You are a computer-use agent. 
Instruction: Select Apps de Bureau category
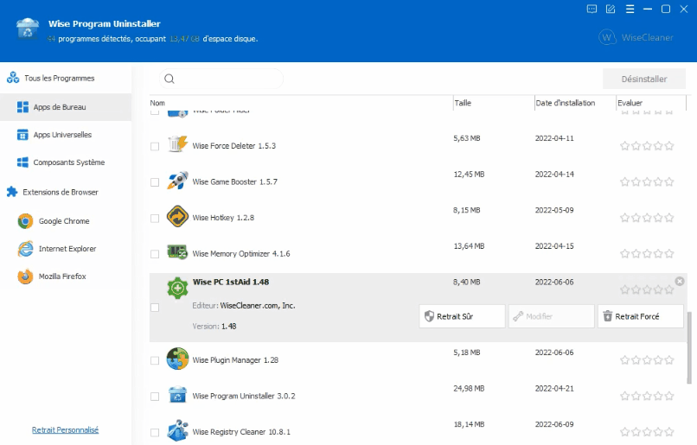(66, 107)
